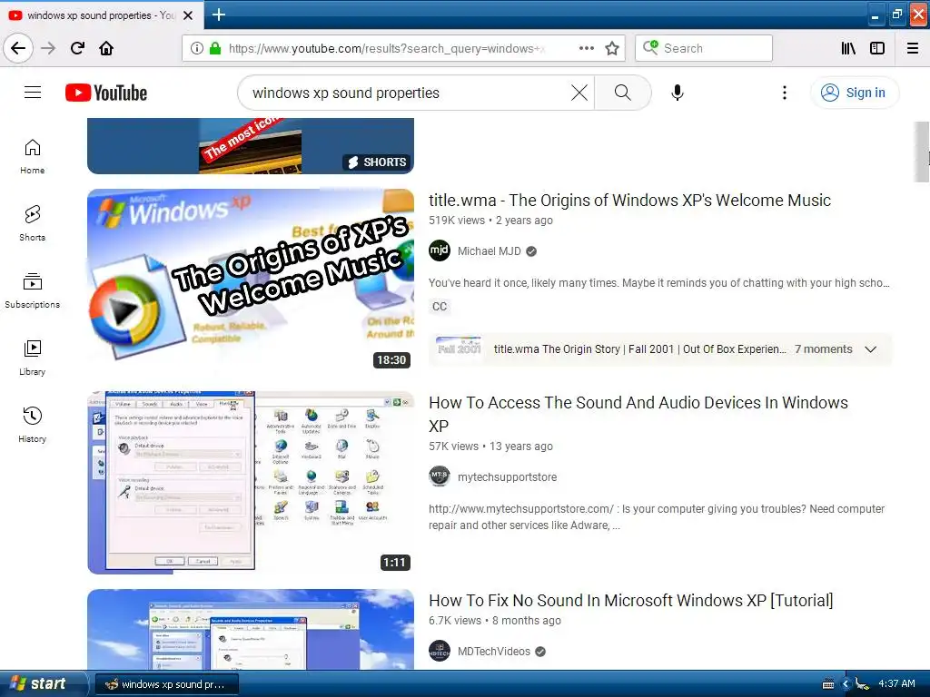The height and width of the screenshot is (697, 930).
Task: Click the green padlock security icon
Action: tap(215, 48)
